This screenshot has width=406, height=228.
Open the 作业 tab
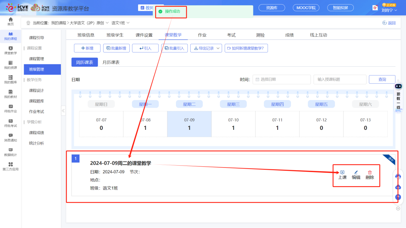coord(202,35)
